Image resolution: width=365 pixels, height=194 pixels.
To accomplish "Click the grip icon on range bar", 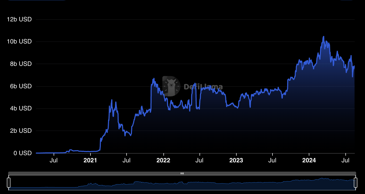I will point(182,173).
